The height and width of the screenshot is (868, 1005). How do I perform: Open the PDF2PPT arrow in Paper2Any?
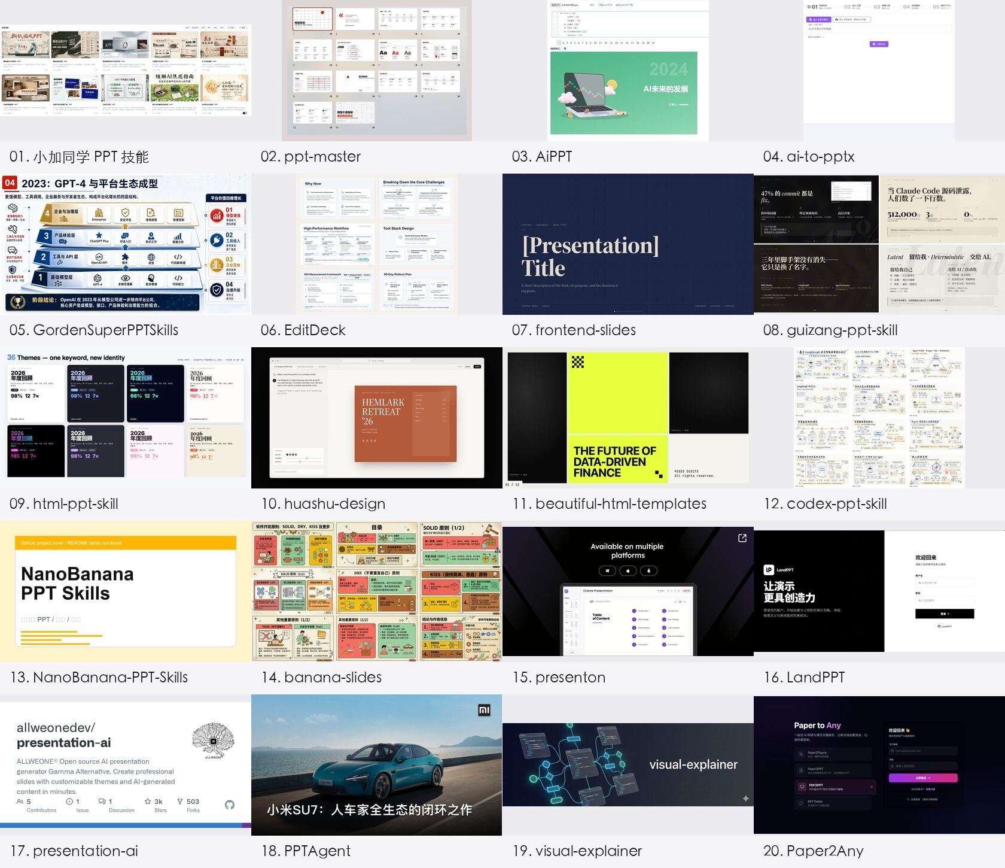coord(871,787)
